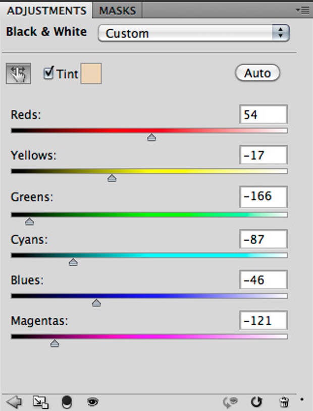Click the Yellows value field
This screenshot has height=411, width=313.
tap(263, 155)
